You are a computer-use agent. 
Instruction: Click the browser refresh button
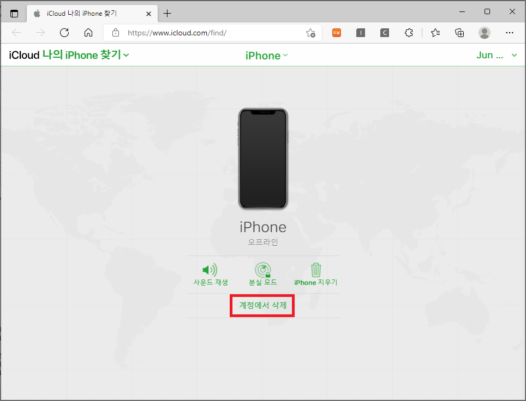point(64,33)
